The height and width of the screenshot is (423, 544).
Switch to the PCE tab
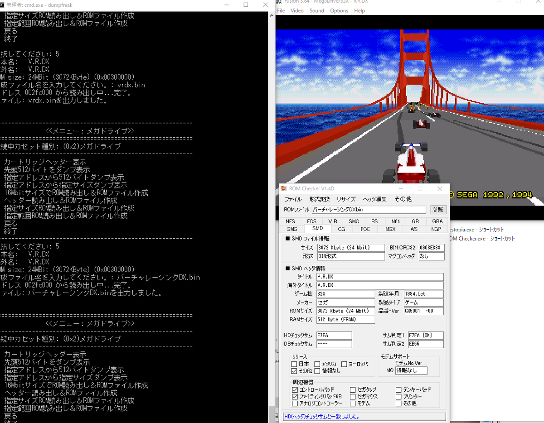pos(365,229)
